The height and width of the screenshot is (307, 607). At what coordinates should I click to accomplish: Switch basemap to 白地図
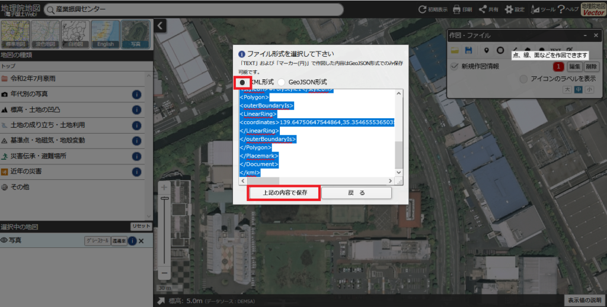point(75,34)
